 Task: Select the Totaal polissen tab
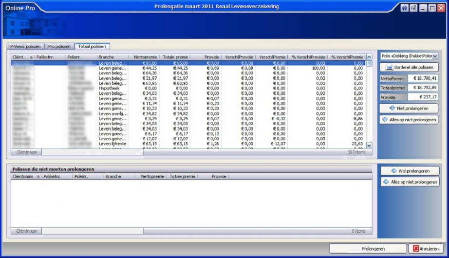(92, 46)
